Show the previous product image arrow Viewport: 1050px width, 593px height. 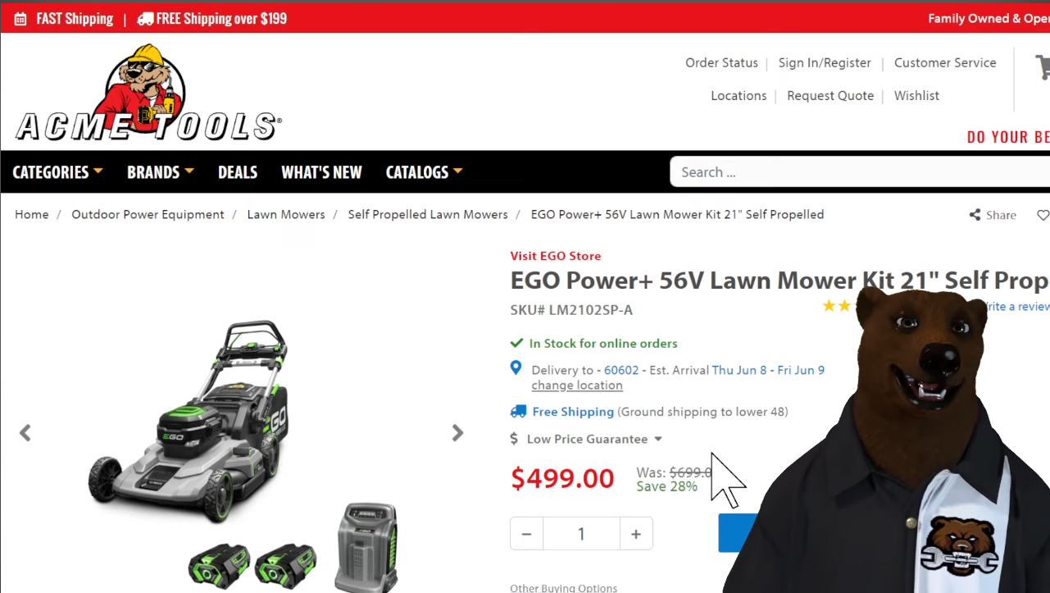tap(25, 433)
